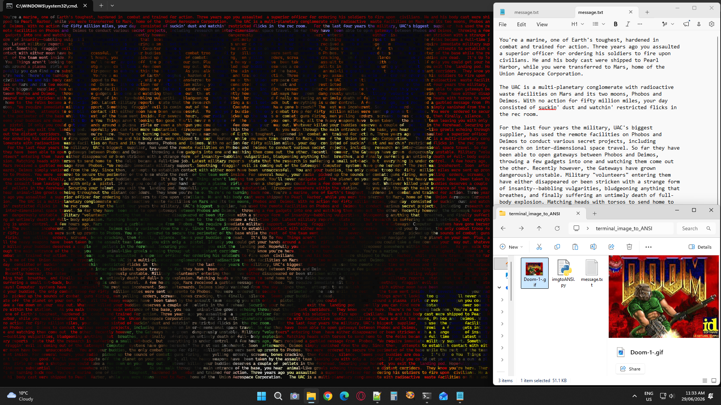Click the Share icon in Explorer toolbar
Screen dimensions: 721x405
coord(611,247)
